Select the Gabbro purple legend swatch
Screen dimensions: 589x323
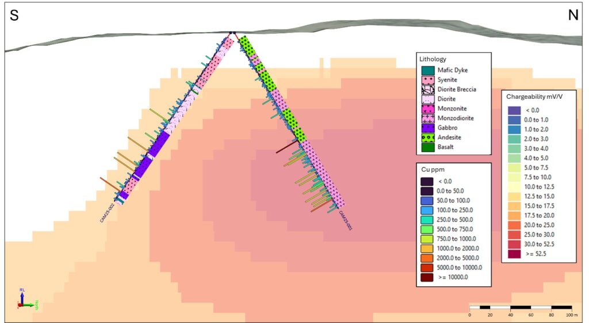427,128
